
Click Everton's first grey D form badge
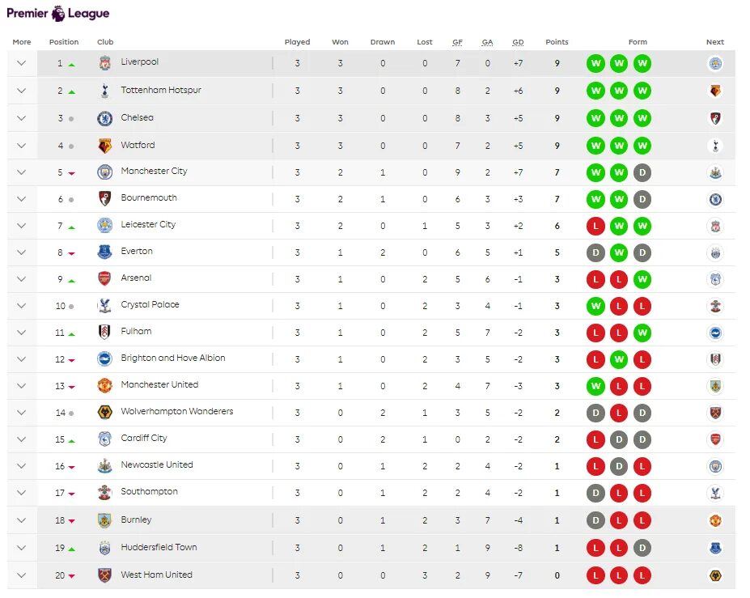[595, 252]
